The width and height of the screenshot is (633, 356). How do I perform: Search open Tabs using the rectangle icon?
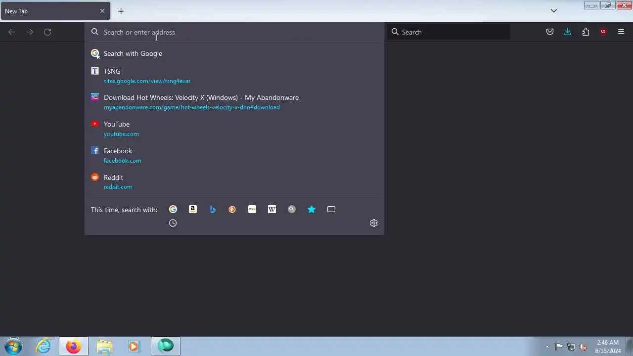331,209
